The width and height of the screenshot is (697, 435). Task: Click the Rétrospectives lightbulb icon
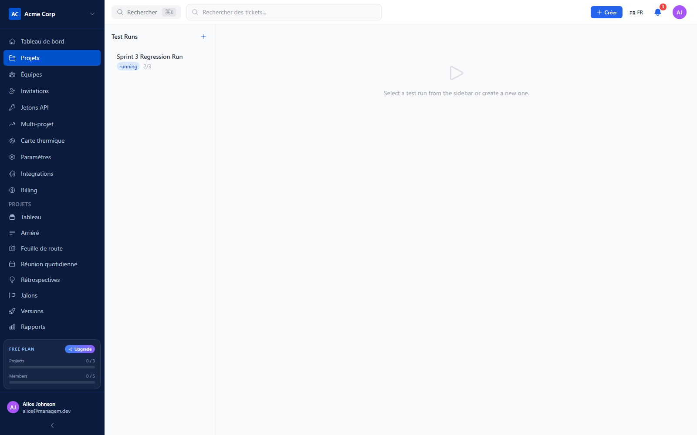coord(12,280)
